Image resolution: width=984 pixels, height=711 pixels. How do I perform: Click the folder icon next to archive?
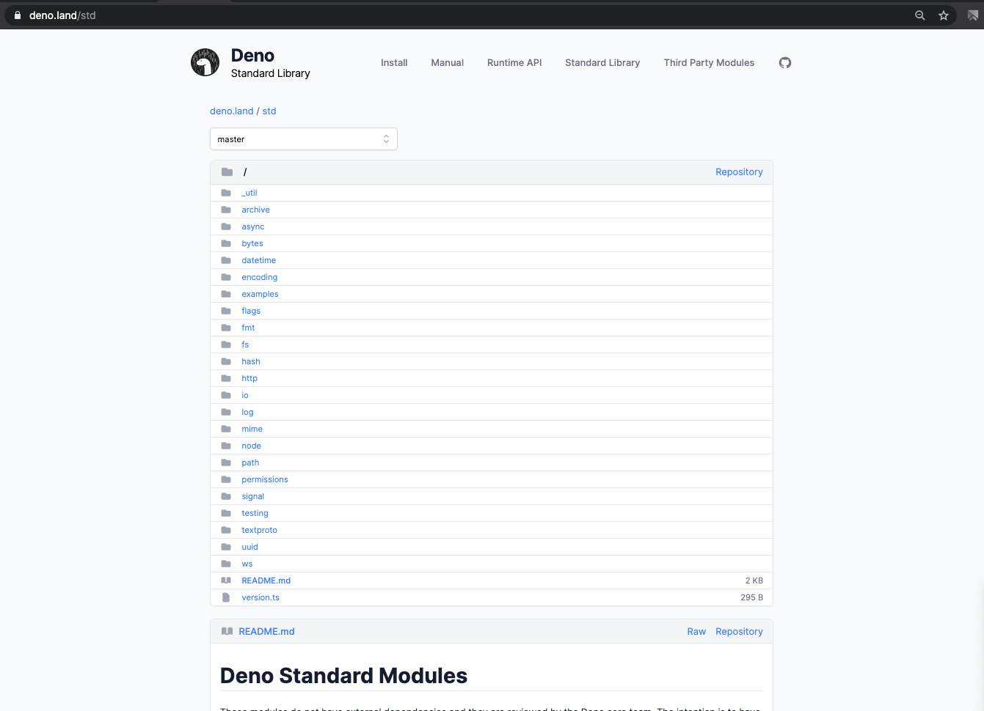pyautogui.click(x=226, y=210)
